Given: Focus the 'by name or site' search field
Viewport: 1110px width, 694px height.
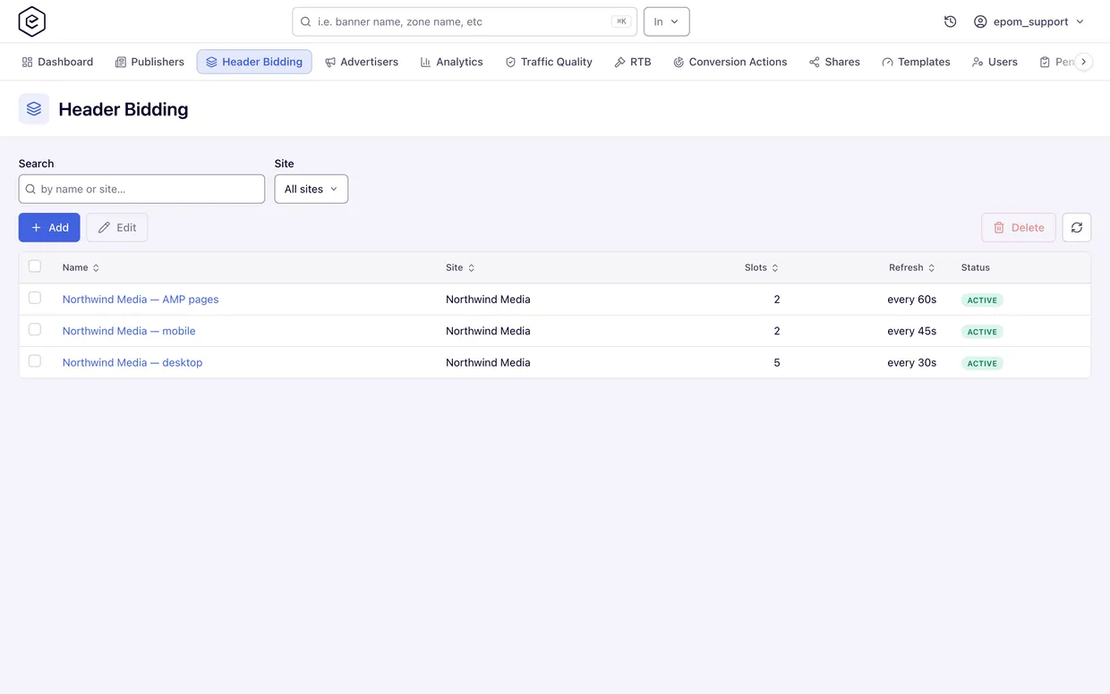Looking at the screenshot, I should (141, 189).
